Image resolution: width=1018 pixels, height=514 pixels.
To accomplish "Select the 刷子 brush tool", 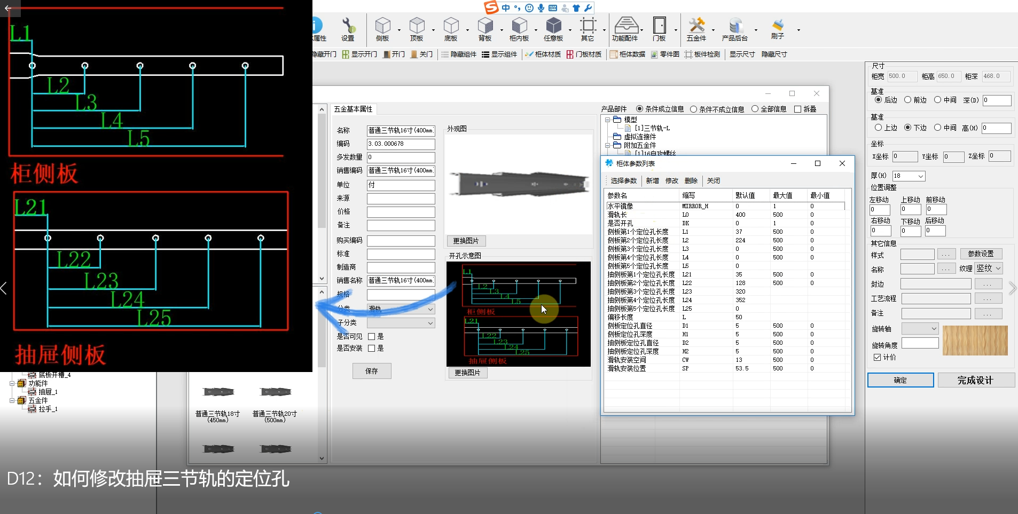I will (x=778, y=29).
